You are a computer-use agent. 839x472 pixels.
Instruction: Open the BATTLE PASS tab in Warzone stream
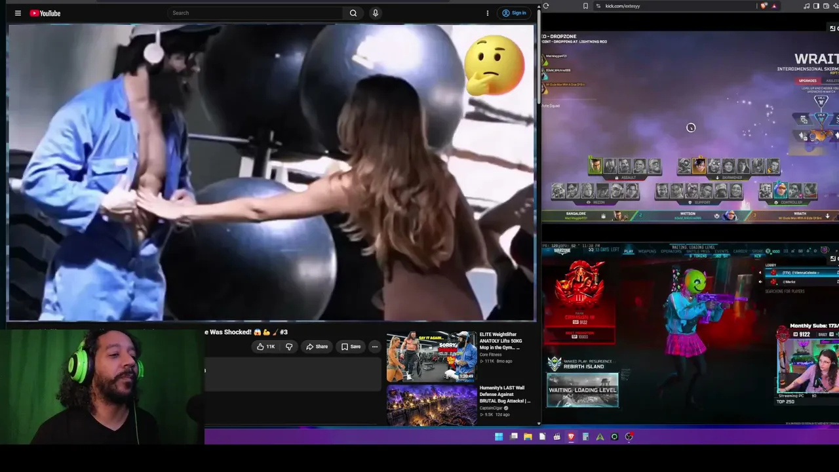tap(697, 251)
